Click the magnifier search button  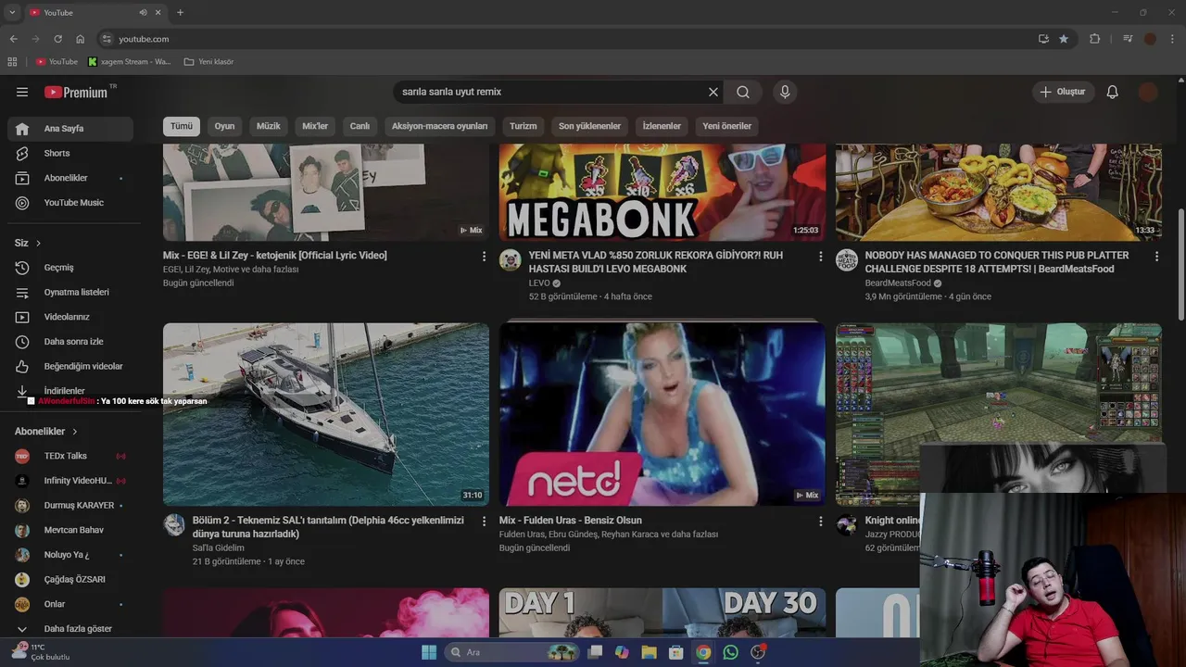[x=743, y=92]
